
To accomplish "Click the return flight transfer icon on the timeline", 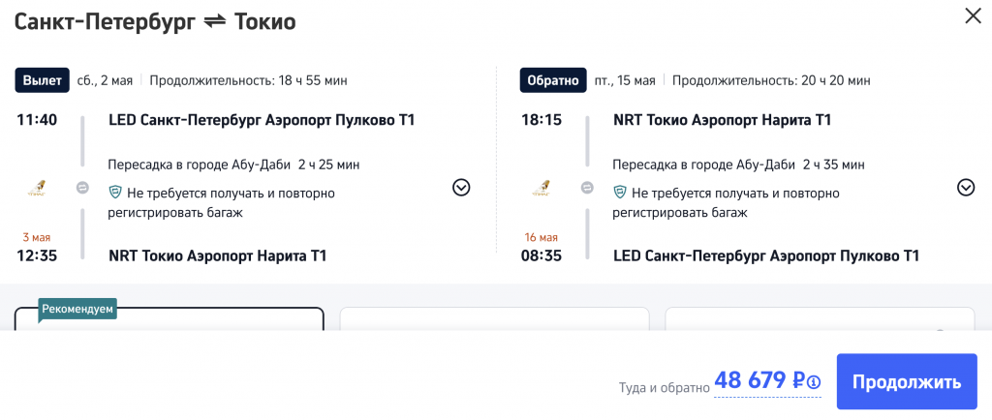I will (587, 188).
